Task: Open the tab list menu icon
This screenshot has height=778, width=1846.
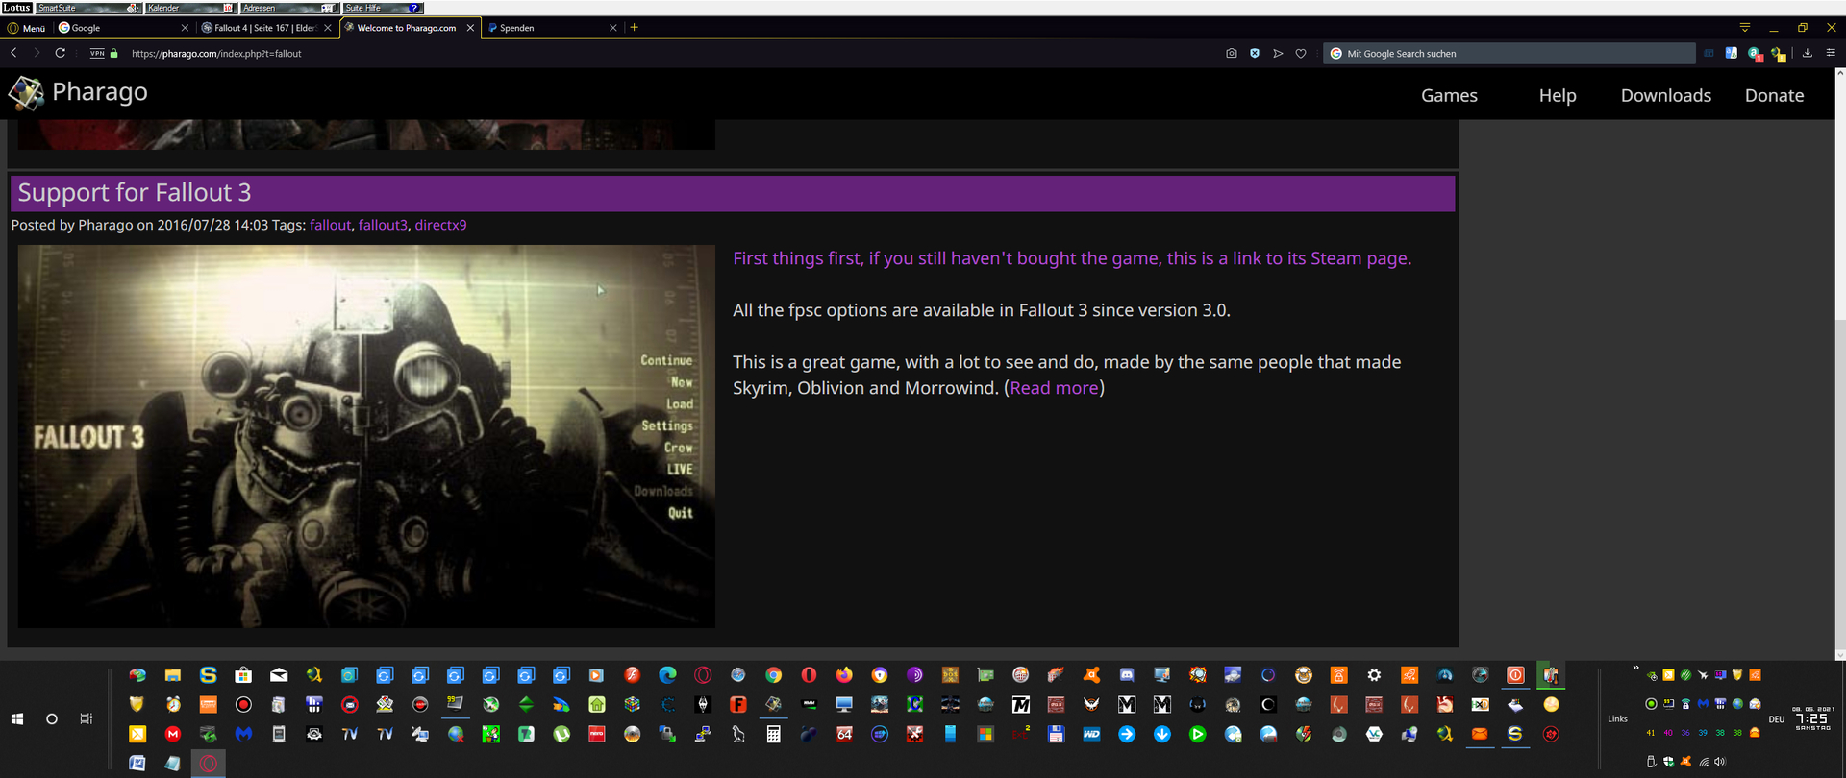Action: (1744, 28)
